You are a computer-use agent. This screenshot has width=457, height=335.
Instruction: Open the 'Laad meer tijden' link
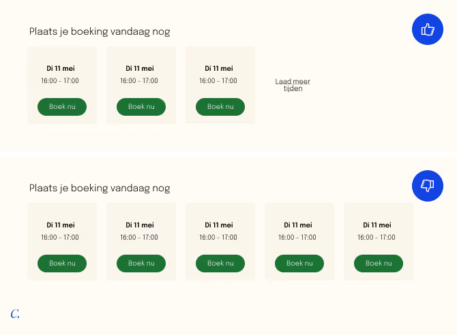point(293,84)
